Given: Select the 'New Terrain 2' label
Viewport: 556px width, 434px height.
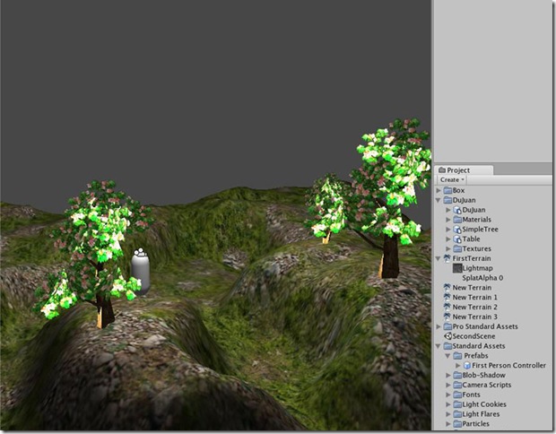Looking at the screenshot, I should (x=474, y=307).
